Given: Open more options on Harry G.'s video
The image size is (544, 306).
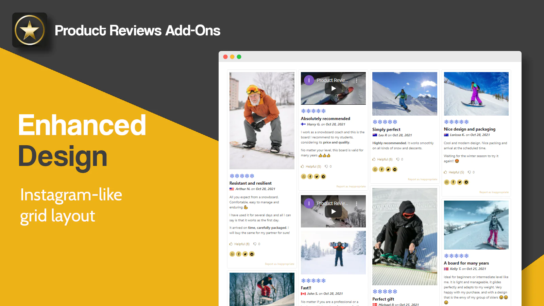Looking at the screenshot, I should click(356, 81).
